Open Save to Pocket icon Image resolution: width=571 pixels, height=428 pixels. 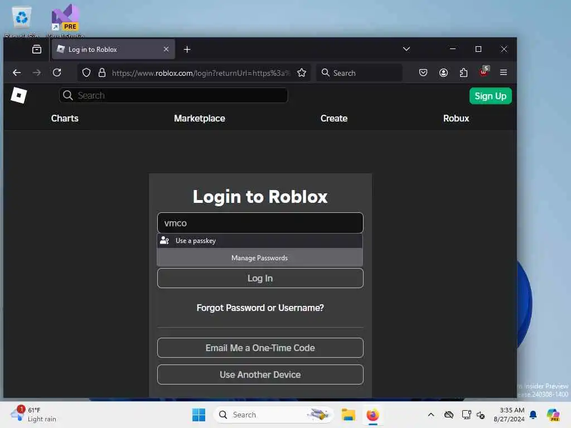click(x=423, y=73)
